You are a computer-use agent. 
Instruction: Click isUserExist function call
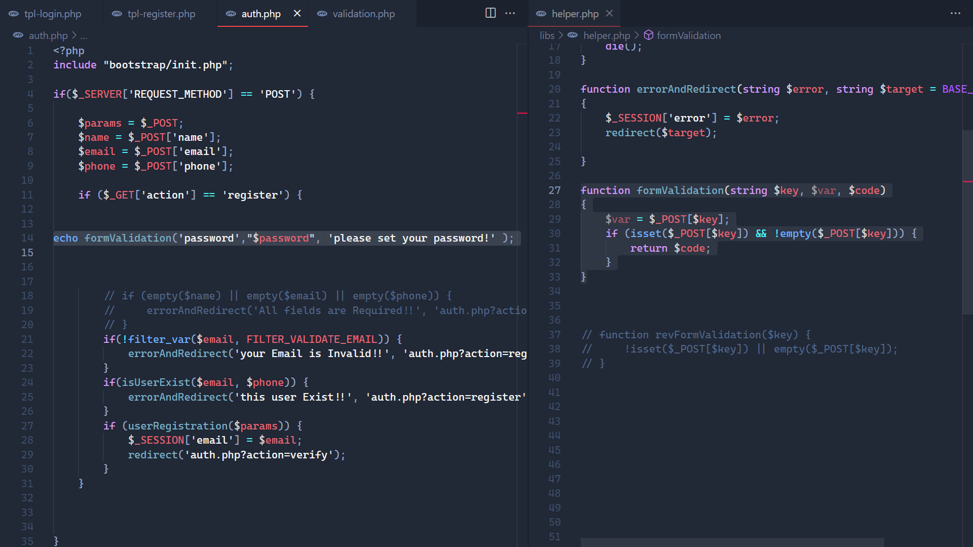pos(156,382)
